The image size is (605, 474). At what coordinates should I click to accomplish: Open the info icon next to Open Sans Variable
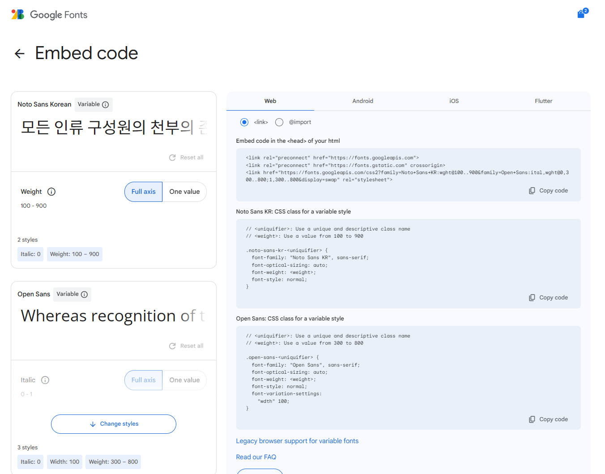(x=84, y=294)
